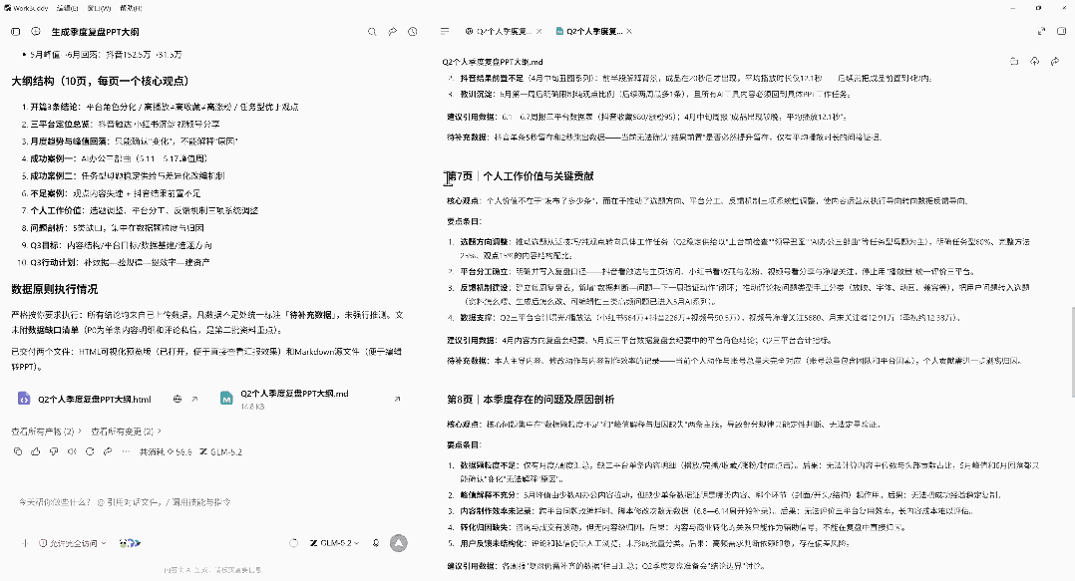This screenshot has height=581, width=1075.
Task: Start voice input with microphone icon
Action: click(376, 543)
